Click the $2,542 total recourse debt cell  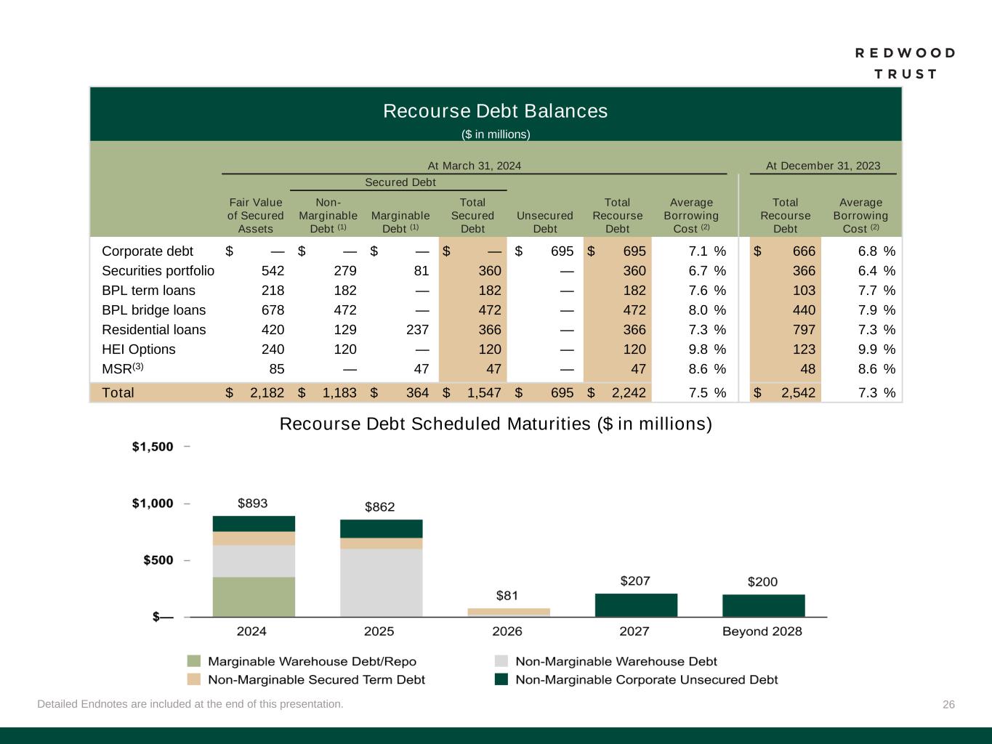click(790, 393)
